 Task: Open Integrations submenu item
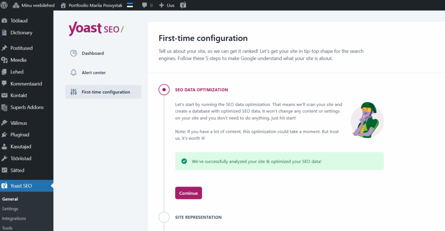[x=14, y=218]
